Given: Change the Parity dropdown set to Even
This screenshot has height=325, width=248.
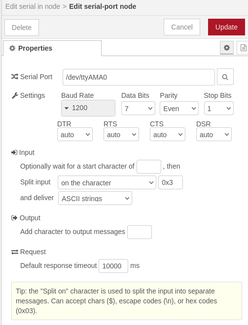Looking at the screenshot, I should point(179,108).
